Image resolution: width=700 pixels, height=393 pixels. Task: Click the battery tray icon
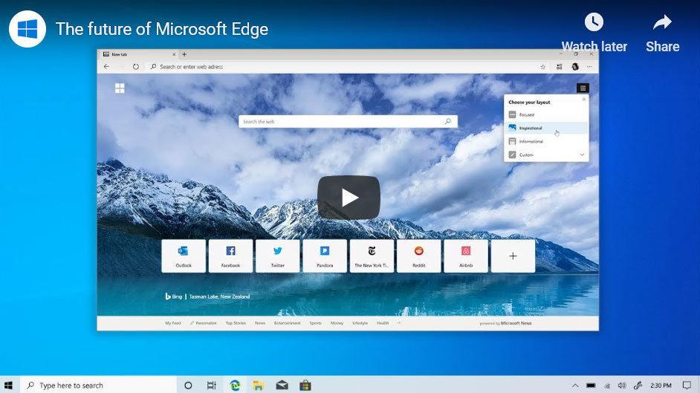click(x=591, y=386)
